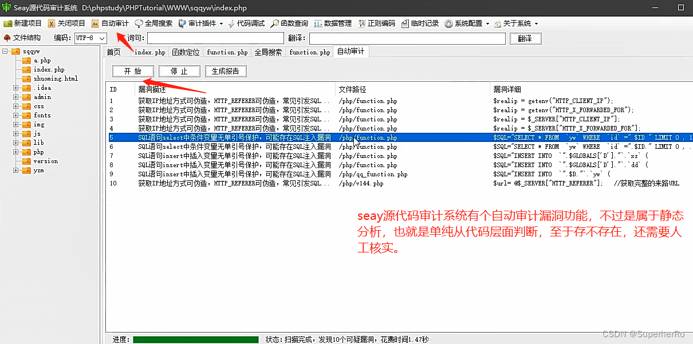Sort by the 漏洞描述 column header
Screen dimensions: 693x344
pyautogui.click(x=235, y=89)
